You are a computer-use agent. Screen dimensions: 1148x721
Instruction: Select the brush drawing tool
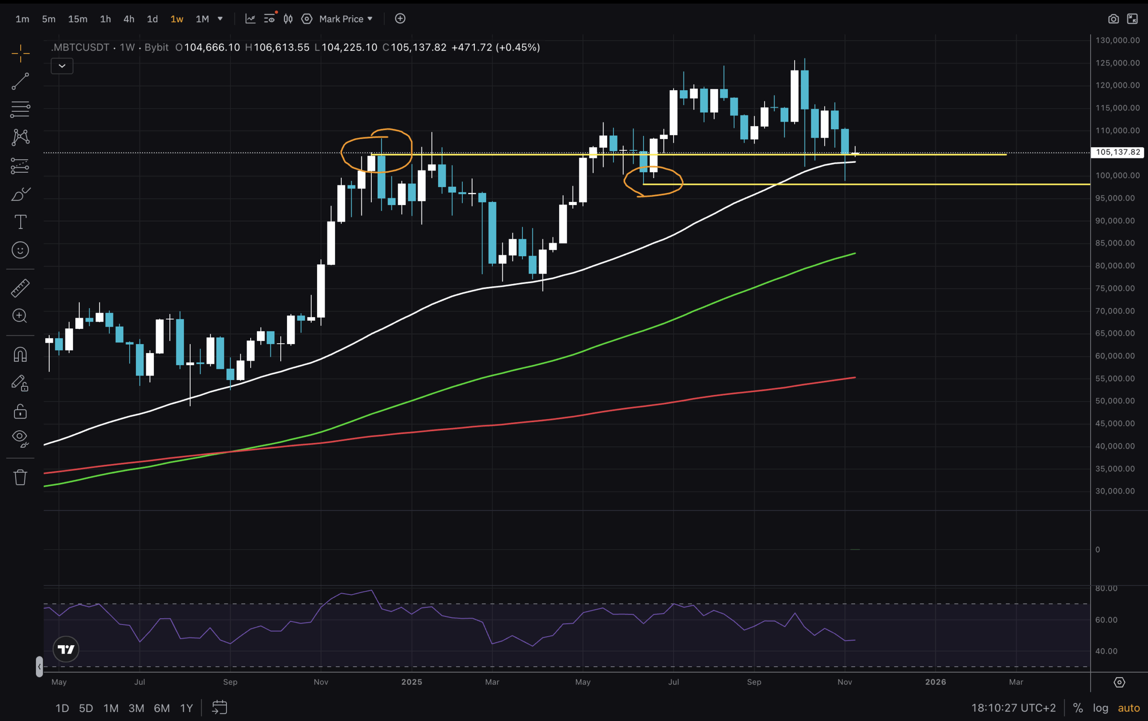(20, 194)
